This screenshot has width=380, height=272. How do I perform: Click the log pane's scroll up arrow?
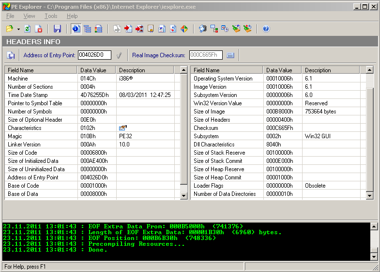(x=374, y=226)
